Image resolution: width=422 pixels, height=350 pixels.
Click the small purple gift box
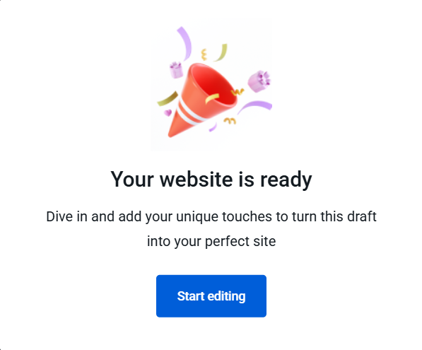point(176,70)
